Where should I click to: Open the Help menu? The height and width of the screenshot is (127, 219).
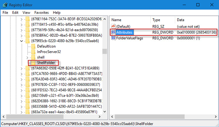tap(57, 12)
